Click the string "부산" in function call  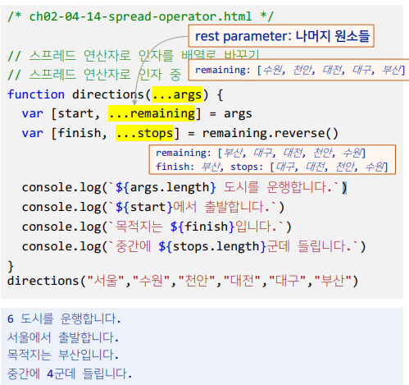tap(333, 281)
